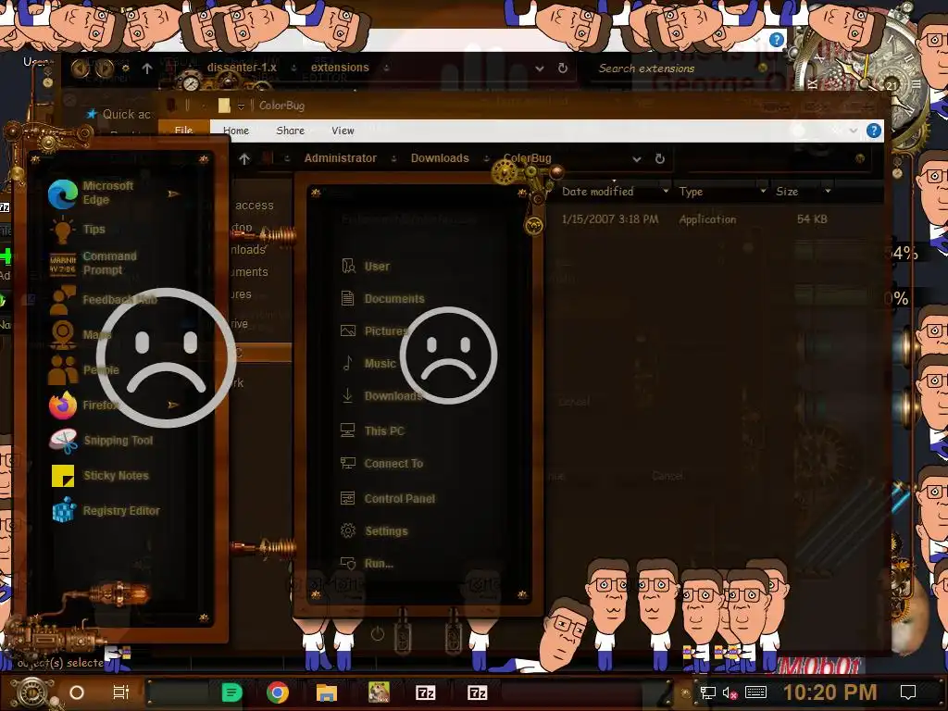Screen dimensions: 948x711
Task: Switch to Home ribbon tab
Action: click(x=236, y=131)
